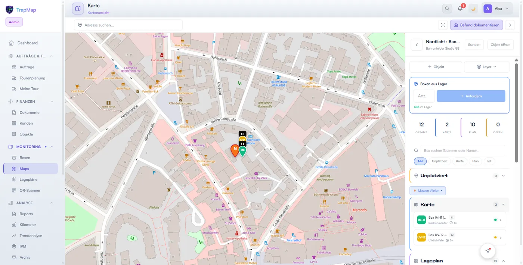Image resolution: width=523 pixels, height=265 pixels.
Task: Select the Plan filter chip
Action: click(475, 161)
